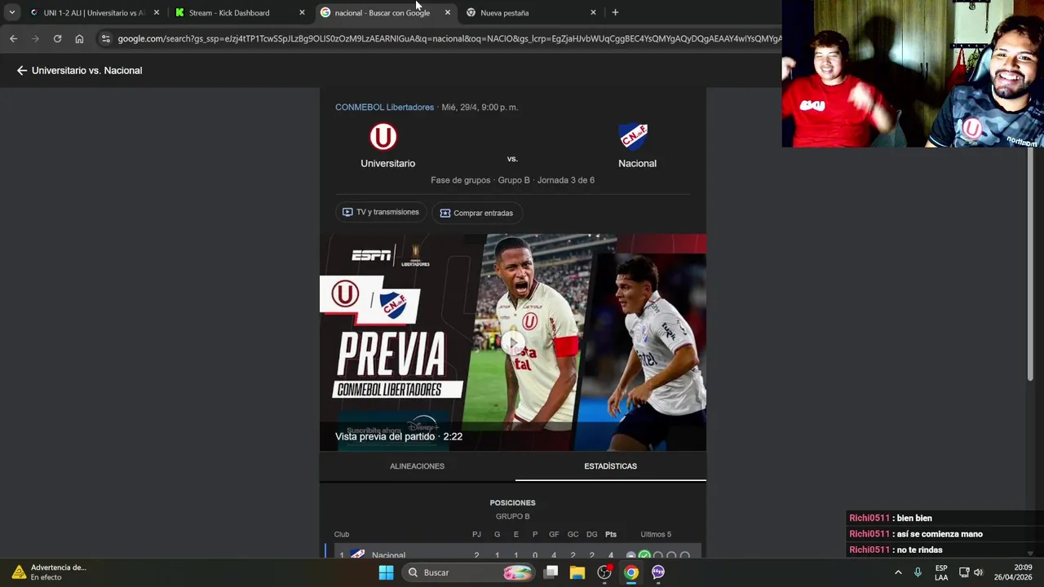Open the volume speaker tray icon
1044x587 pixels.
[x=978, y=572]
